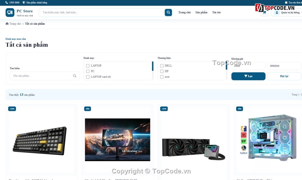Click the -11% discount badge

[164, 109]
